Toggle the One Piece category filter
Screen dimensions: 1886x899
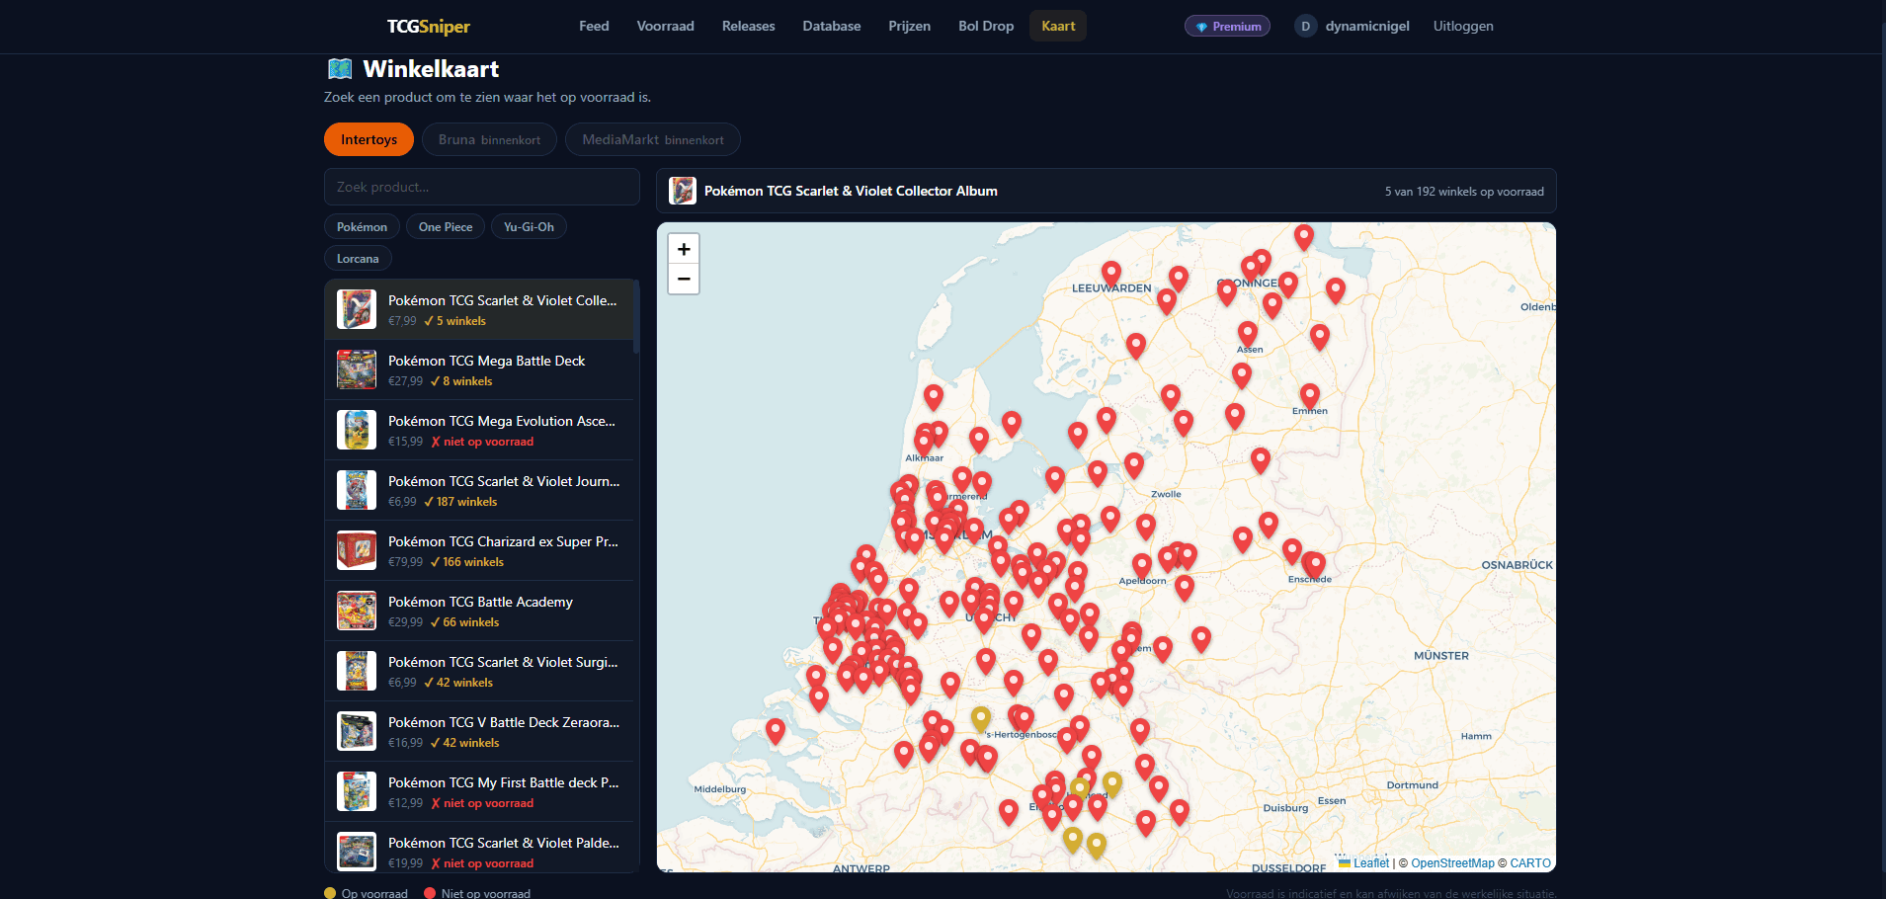[x=446, y=227]
